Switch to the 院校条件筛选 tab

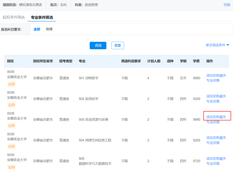point(14,17)
